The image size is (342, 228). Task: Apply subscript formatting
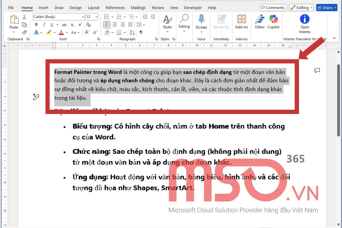click(72, 25)
